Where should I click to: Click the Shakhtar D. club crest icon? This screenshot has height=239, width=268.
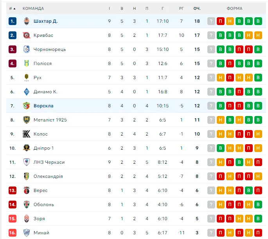coord(27,21)
